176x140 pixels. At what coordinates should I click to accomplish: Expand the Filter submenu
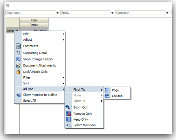tap(40, 77)
